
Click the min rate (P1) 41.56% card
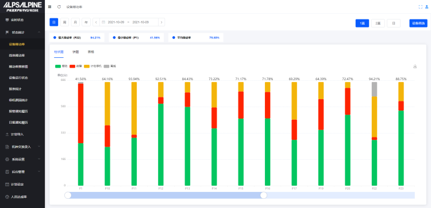click(x=136, y=38)
